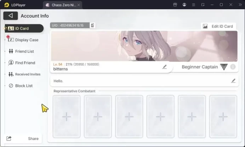Copy the UID with the clipboard icon

tap(92, 26)
